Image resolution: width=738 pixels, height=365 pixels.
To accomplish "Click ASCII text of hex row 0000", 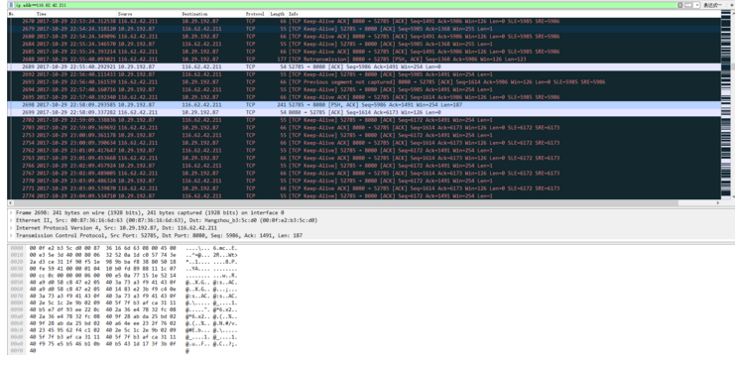I will tap(211, 248).
